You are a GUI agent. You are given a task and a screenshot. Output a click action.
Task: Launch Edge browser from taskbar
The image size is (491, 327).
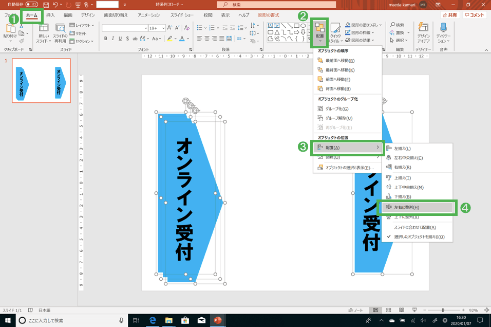[x=153, y=320]
